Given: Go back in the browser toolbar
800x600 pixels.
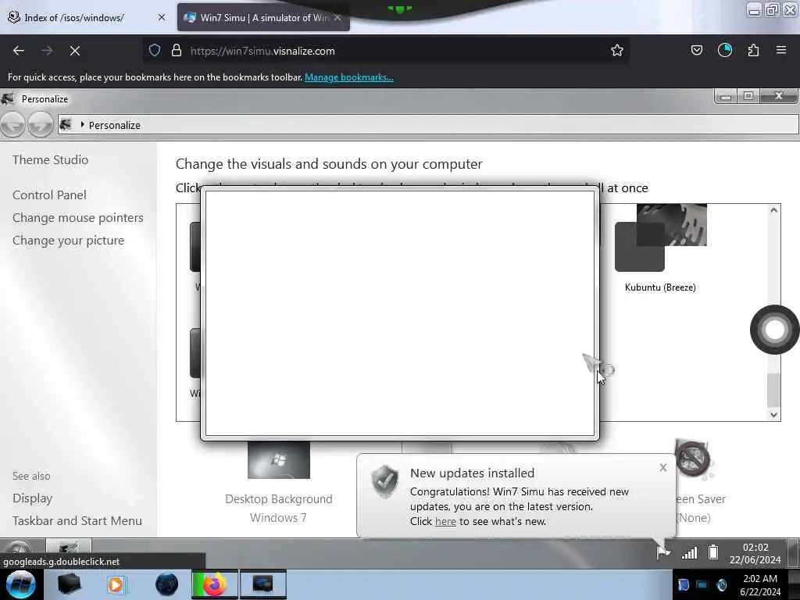Looking at the screenshot, I should point(19,51).
